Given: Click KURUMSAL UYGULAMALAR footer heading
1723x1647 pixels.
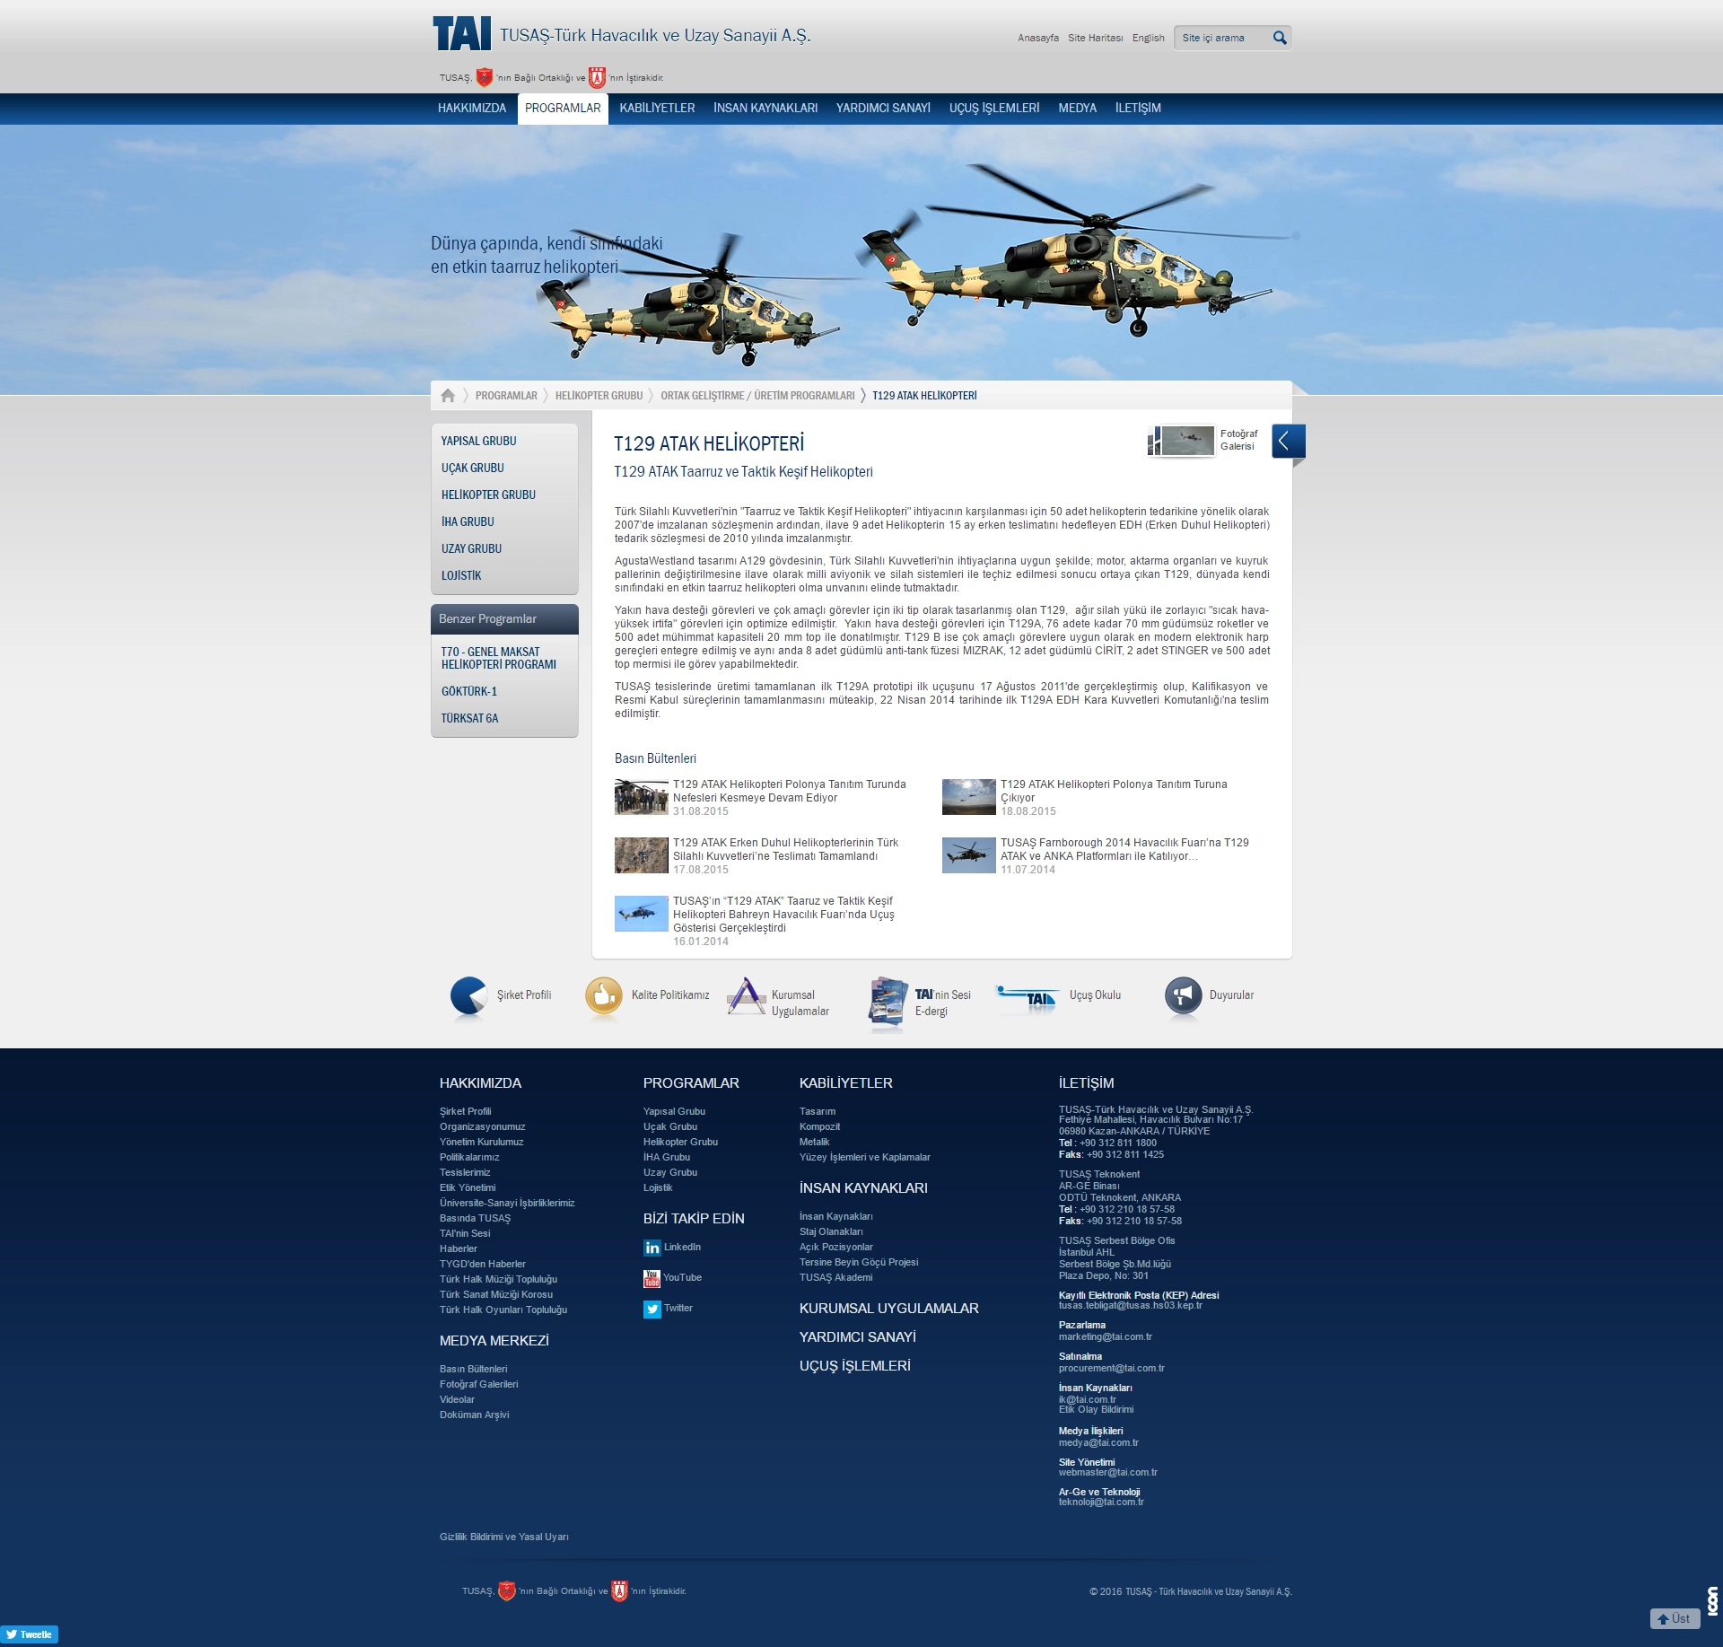Looking at the screenshot, I should click(x=888, y=1309).
